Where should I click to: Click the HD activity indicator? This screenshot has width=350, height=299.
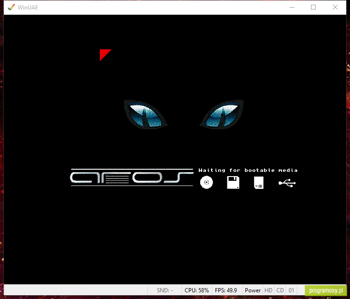coord(268,290)
